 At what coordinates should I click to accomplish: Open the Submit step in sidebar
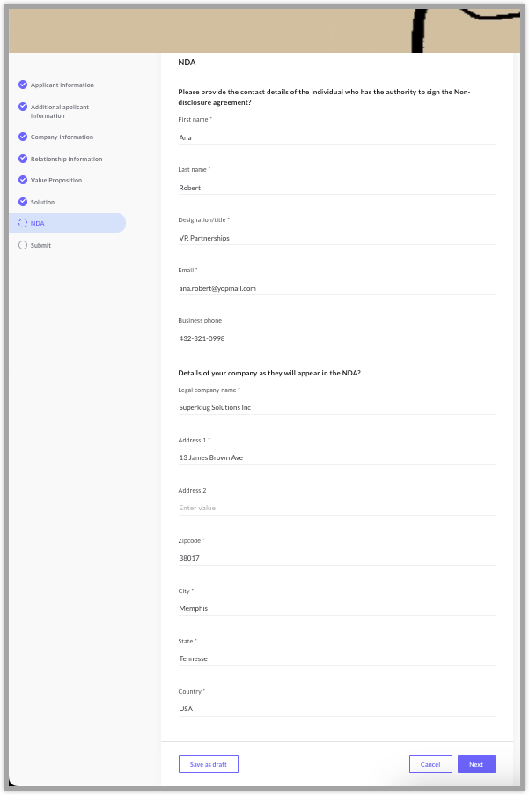pyautogui.click(x=40, y=245)
